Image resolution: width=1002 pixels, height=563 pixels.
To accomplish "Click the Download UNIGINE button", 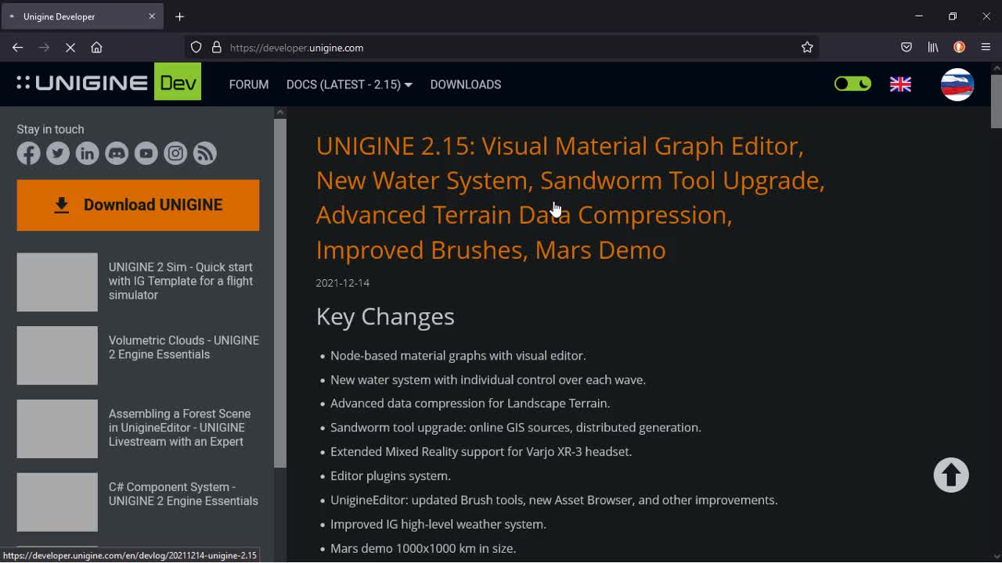I will [x=138, y=205].
